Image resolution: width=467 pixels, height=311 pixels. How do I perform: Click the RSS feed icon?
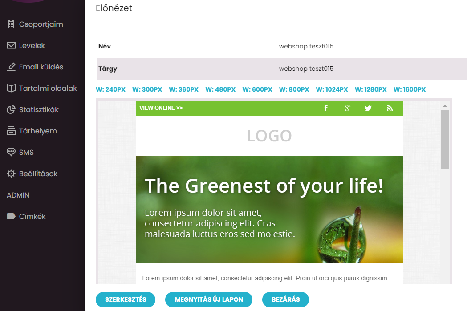[390, 108]
